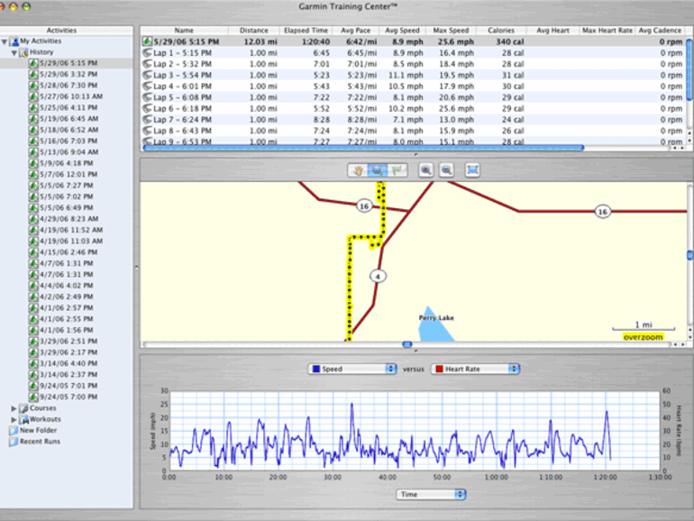The height and width of the screenshot is (521, 694).
Task: Click the zoom out map button
Action: tap(446, 169)
